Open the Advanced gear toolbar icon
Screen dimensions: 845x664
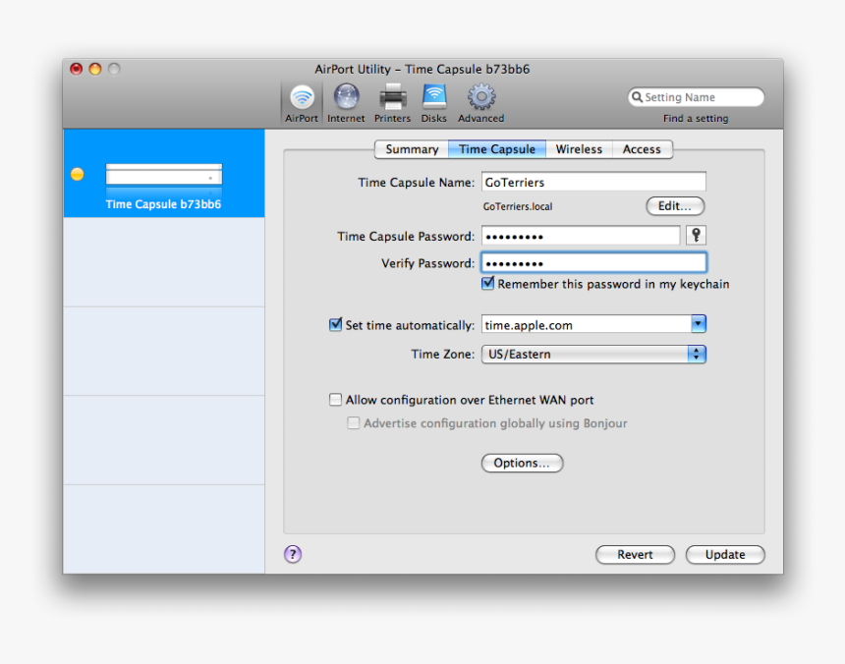[481, 103]
